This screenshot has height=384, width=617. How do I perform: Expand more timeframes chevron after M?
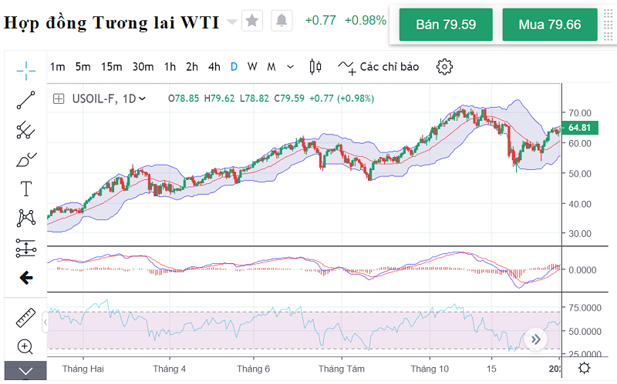(290, 67)
